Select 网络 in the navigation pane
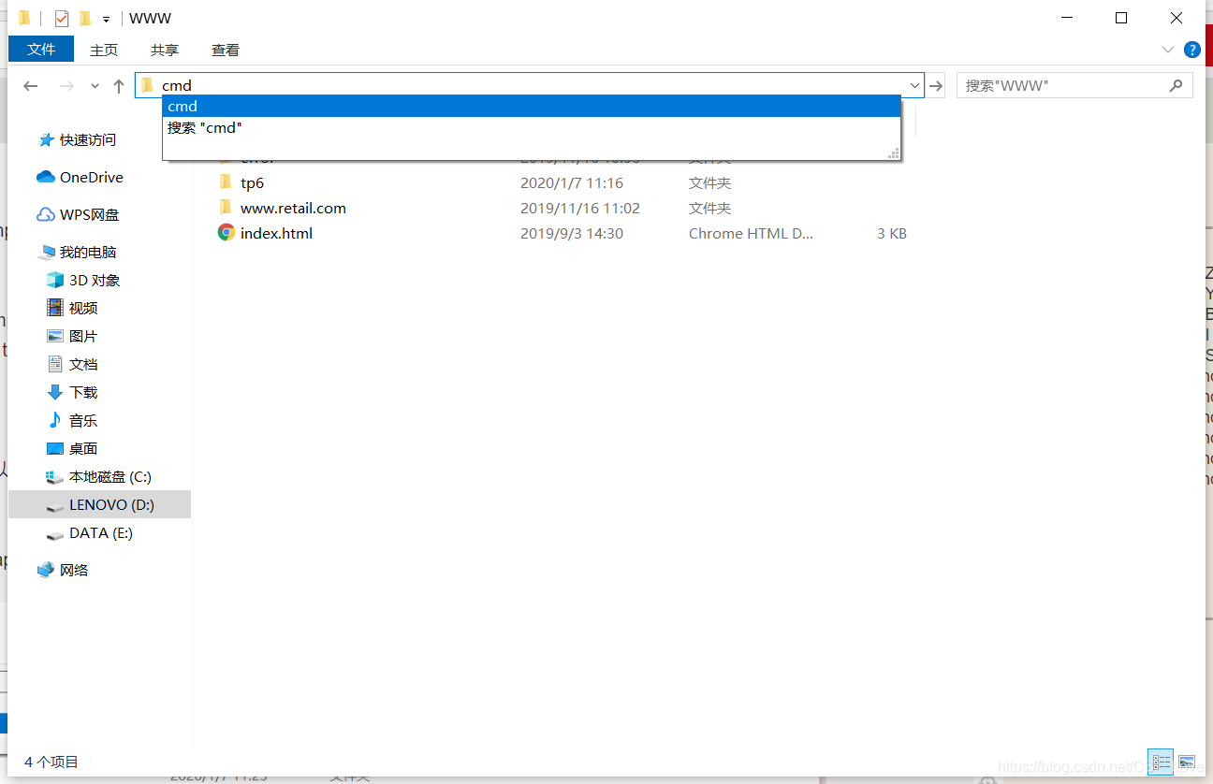1213x784 pixels. tap(74, 571)
